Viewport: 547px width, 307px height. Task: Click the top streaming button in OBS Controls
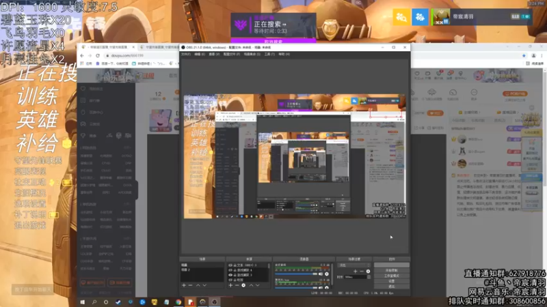(391, 265)
